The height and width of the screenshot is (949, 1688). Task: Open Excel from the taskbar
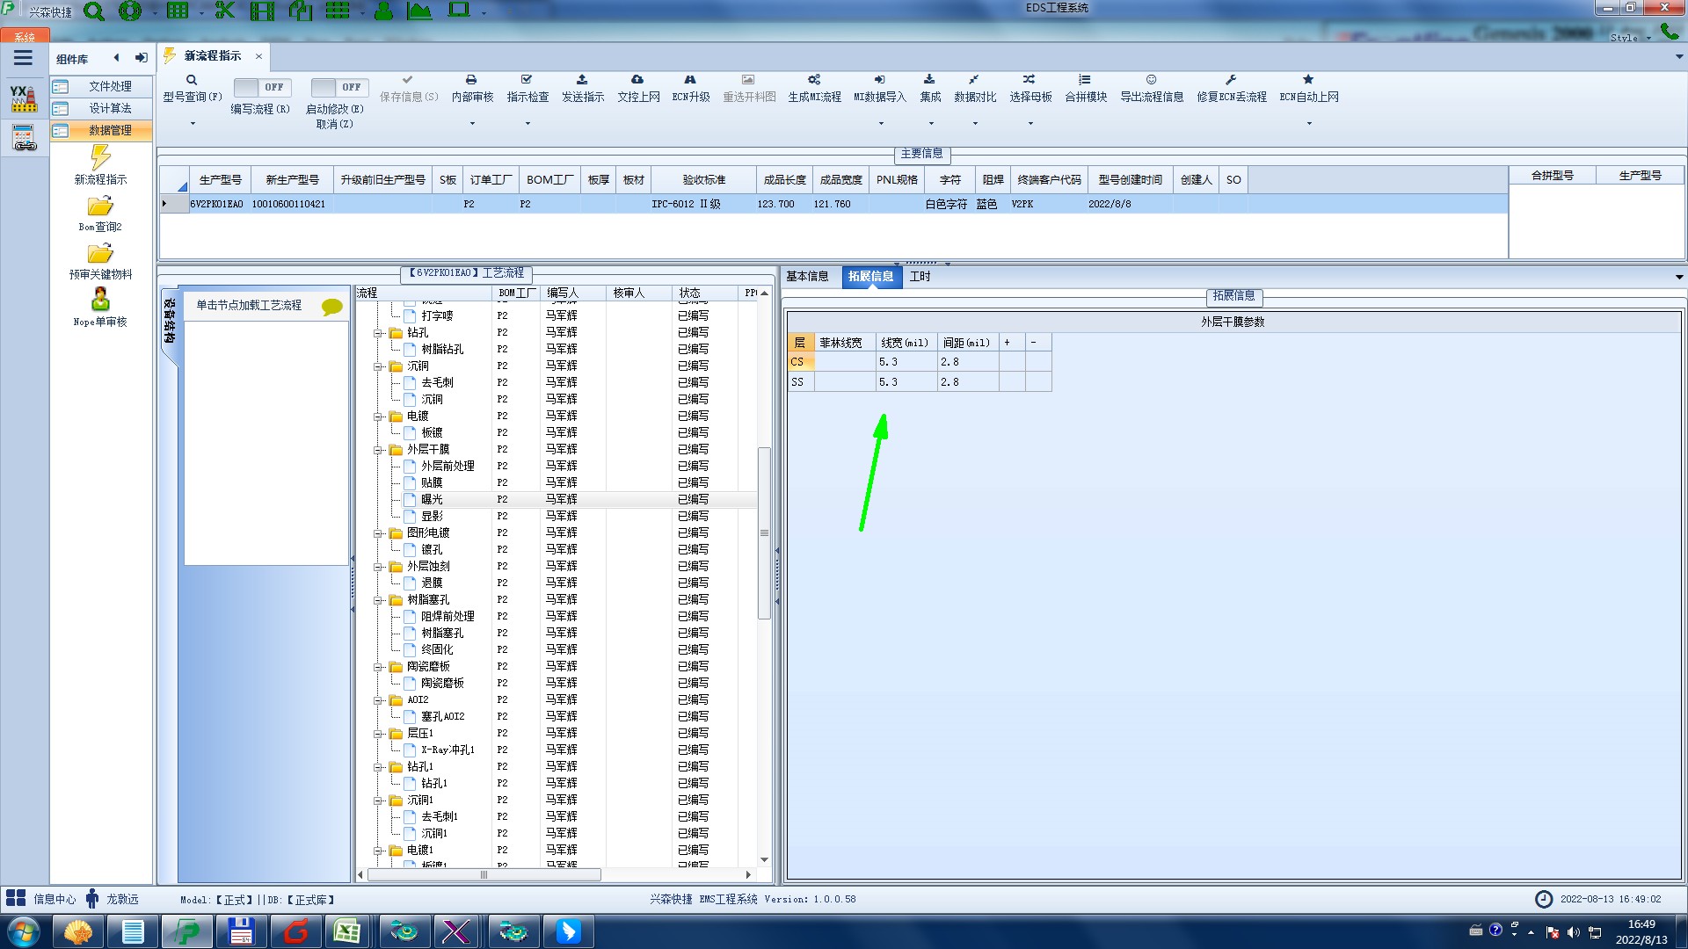pyautogui.click(x=347, y=931)
